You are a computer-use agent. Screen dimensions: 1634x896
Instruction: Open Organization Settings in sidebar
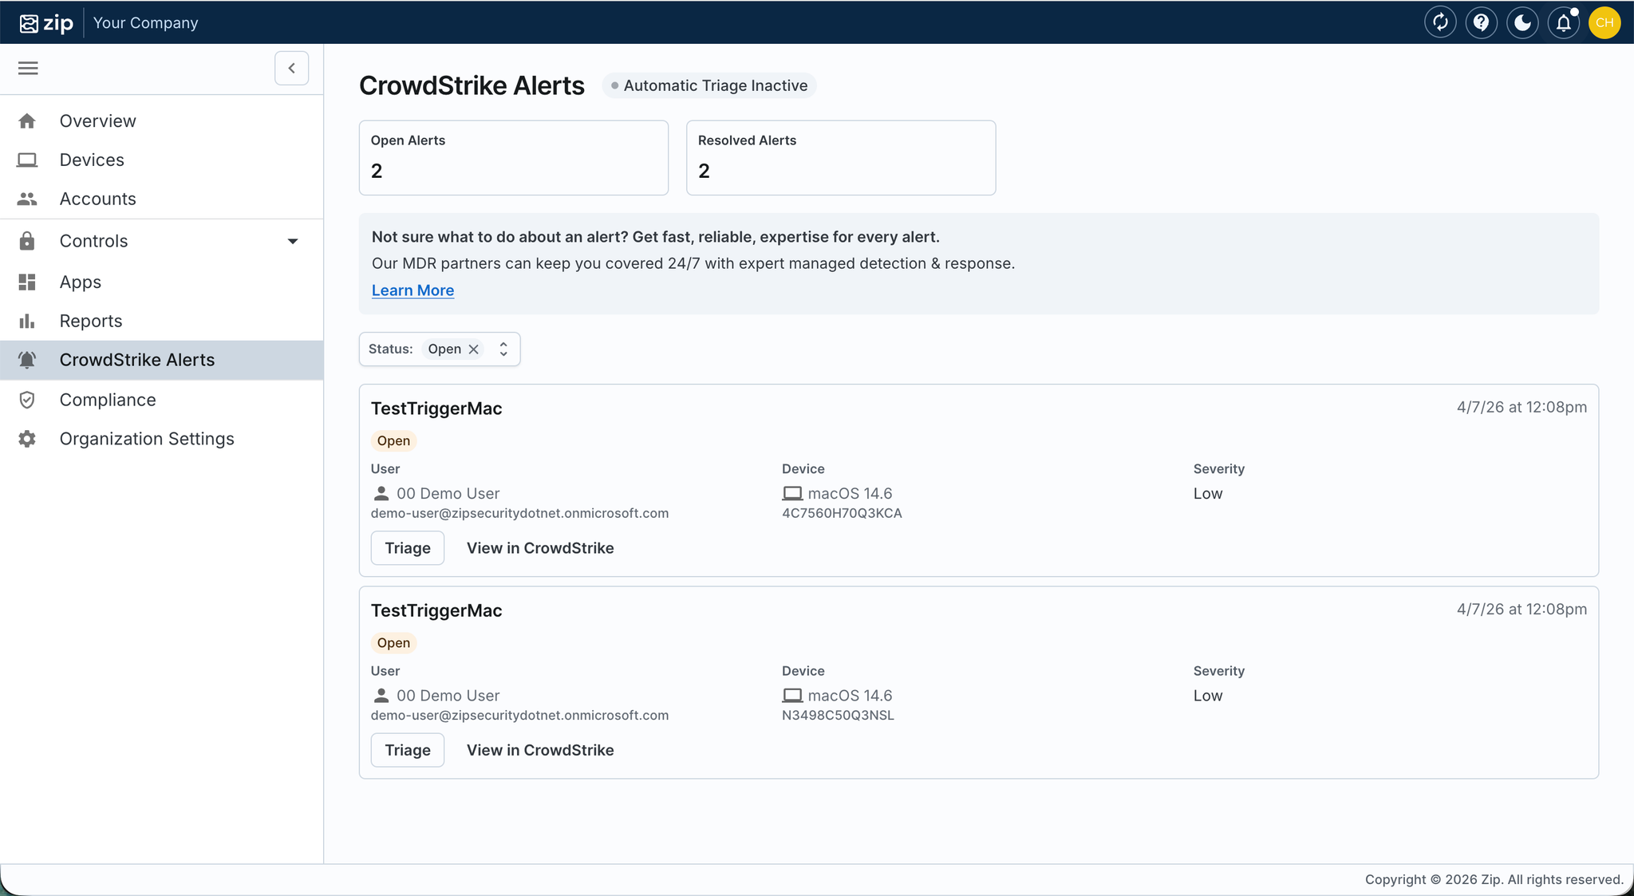click(x=161, y=439)
